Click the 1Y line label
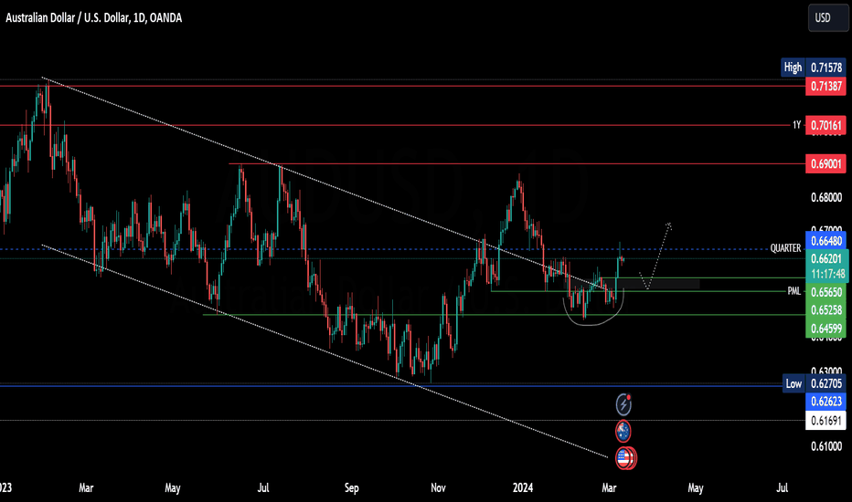 (796, 125)
